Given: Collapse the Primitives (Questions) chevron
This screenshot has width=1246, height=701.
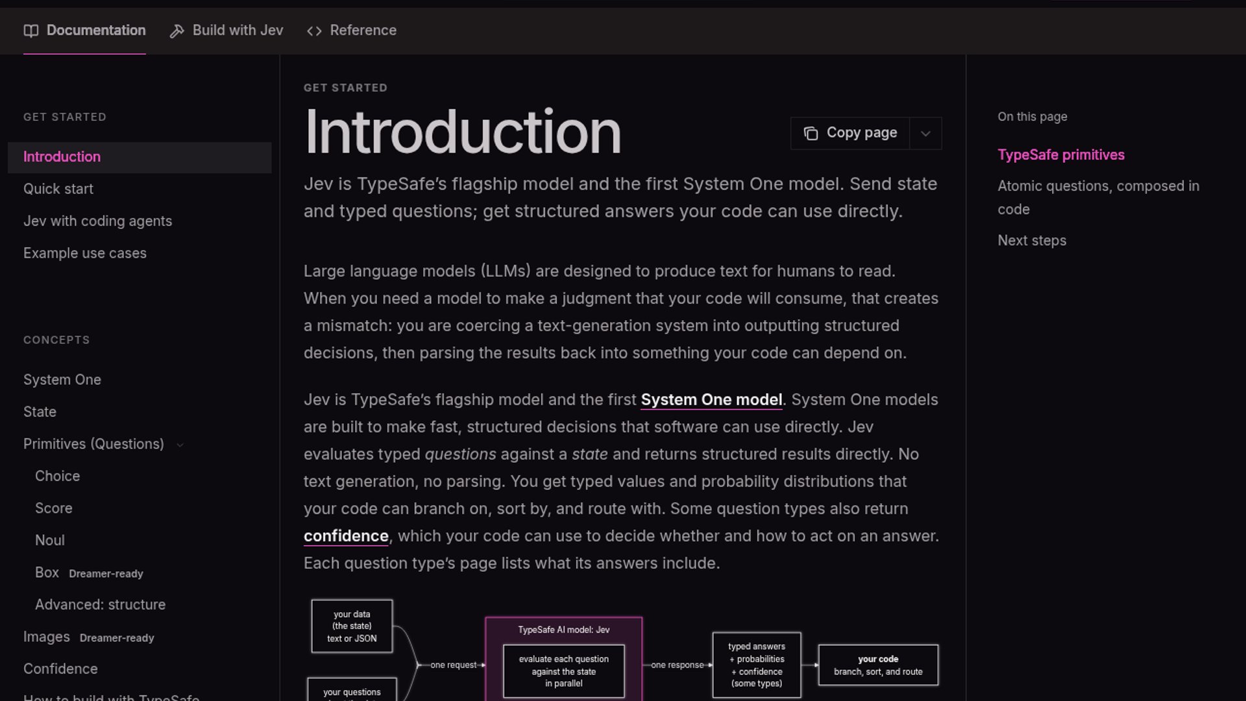Looking at the screenshot, I should point(180,445).
